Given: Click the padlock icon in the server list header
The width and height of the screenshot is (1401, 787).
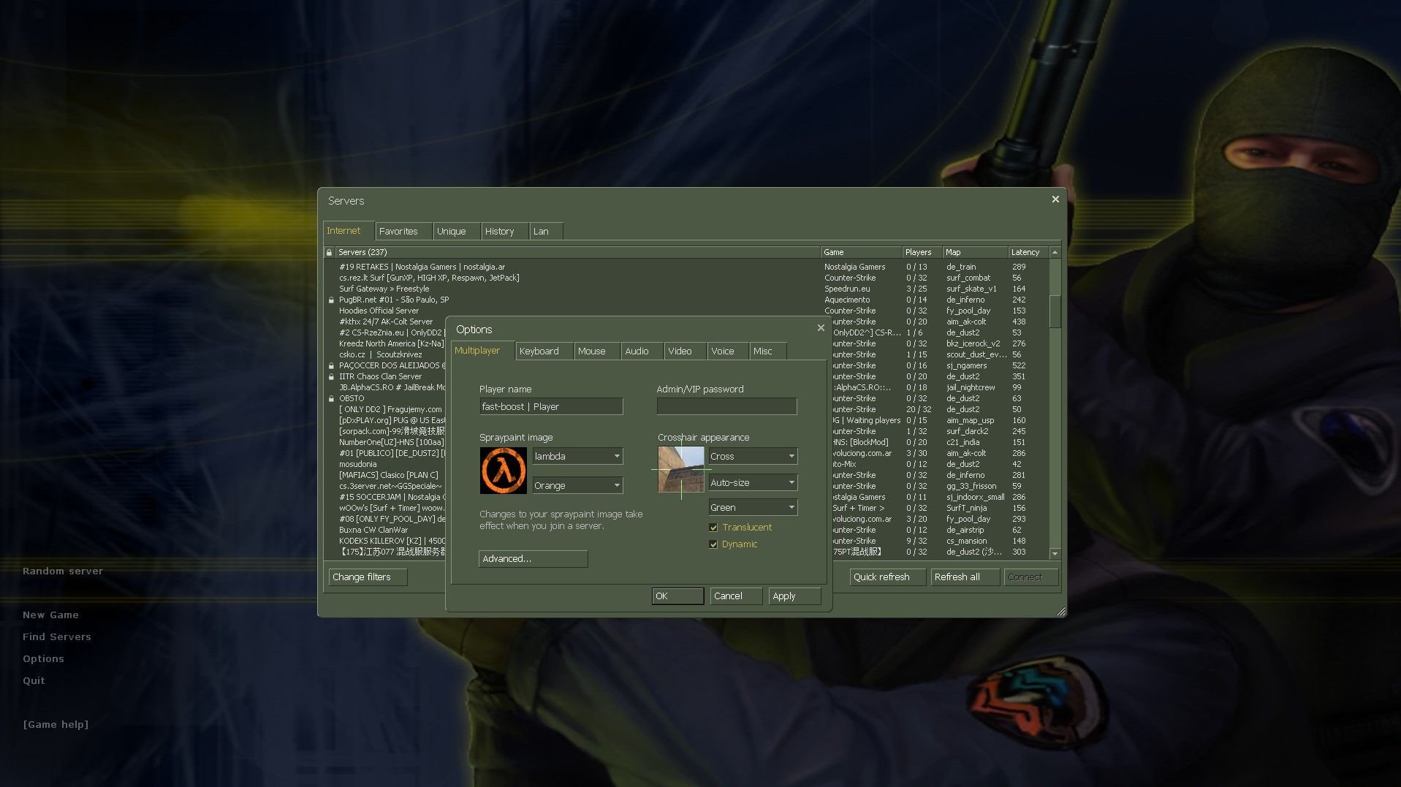Looking at the screenshot, I should (329, 252).
